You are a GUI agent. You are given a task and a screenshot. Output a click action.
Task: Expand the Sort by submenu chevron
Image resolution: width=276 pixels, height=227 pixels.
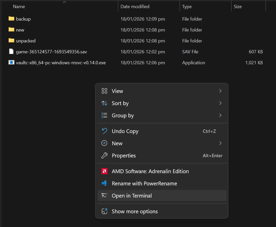pyautogui.click(x=220, y=103)
